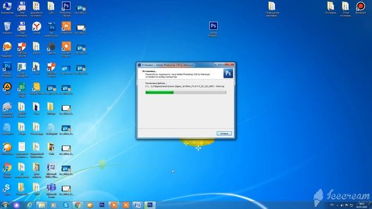Open Windows Explorer from the taskbar
The width and height of the screenshot is (372, 209).
coord(41,205)
